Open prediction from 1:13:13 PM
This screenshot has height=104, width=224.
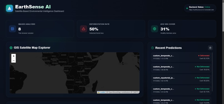(181, 57)
